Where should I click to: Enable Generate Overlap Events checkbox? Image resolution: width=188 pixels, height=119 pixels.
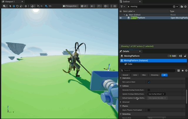coord(149,90)
